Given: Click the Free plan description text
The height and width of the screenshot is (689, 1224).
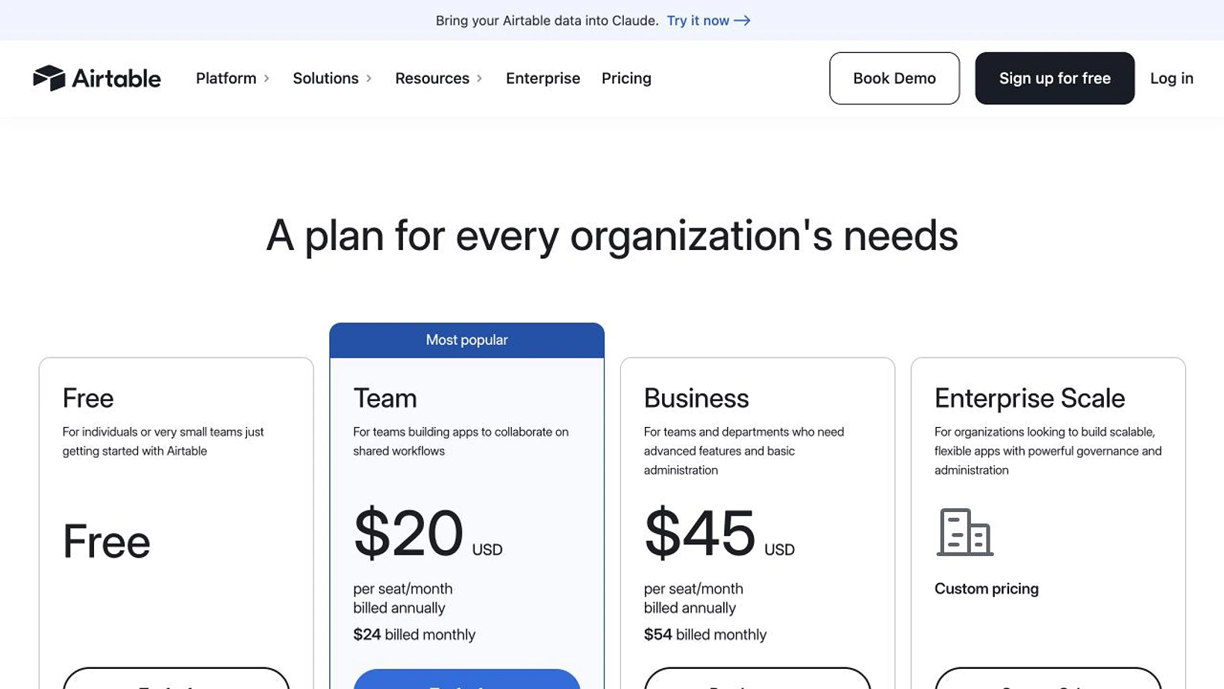Looking at the screenshot, I should coord(163,441).
